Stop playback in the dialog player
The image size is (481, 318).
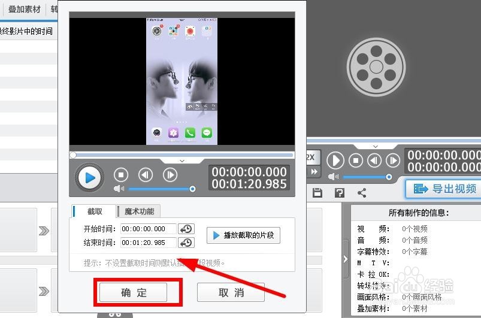tap(121, 175)
